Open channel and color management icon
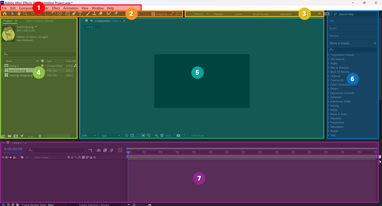382x206 pixels. (x=156, y=135)
